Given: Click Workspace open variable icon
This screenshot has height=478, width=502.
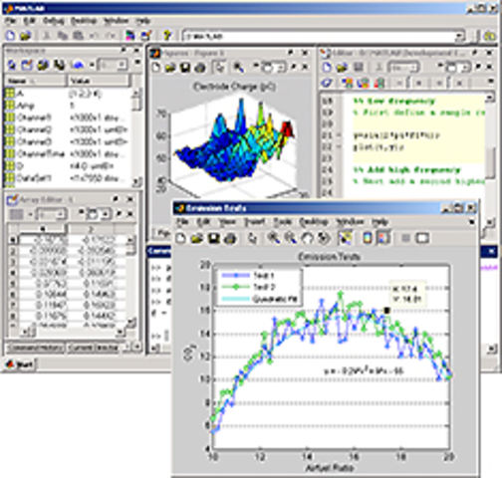Looking at the screenshot, I should (x=27, y=65).
